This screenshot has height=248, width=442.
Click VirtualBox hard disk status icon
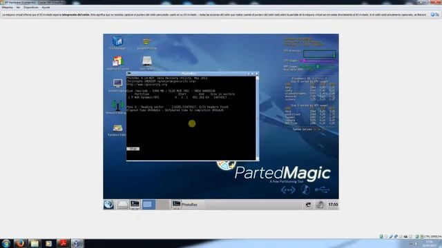tap(381, 237)
